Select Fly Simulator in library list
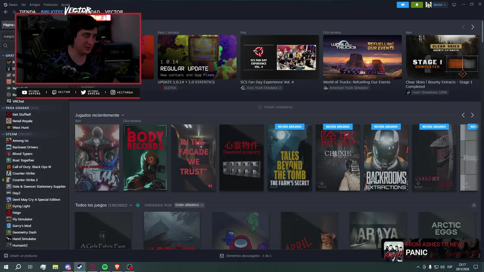This screenshot has height=272, width=484. coord(22,219)
